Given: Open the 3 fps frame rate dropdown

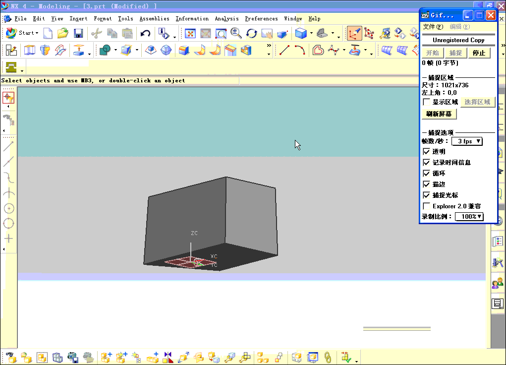Looking at the screenshot, I should (x=467, y=141).
